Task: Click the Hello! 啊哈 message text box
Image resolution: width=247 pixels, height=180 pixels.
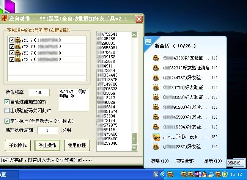Action: (74, 100)
